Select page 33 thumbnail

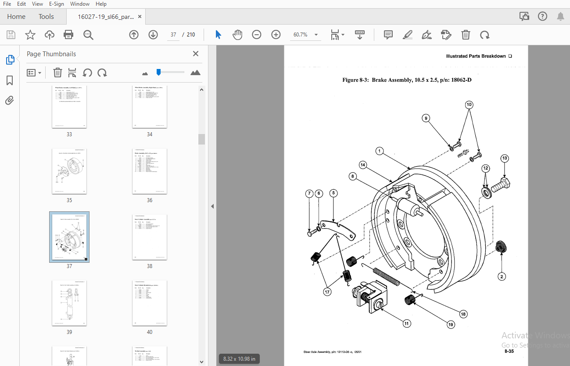[x=69, y=108]
